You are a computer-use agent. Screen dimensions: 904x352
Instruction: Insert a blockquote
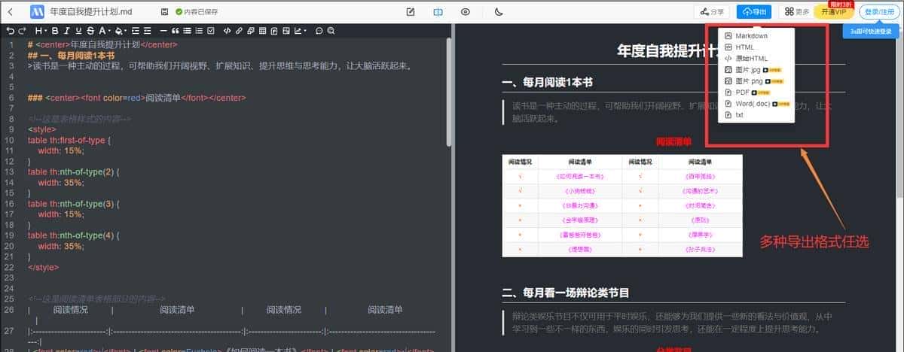pyautogui.click(x=176, y=31)
